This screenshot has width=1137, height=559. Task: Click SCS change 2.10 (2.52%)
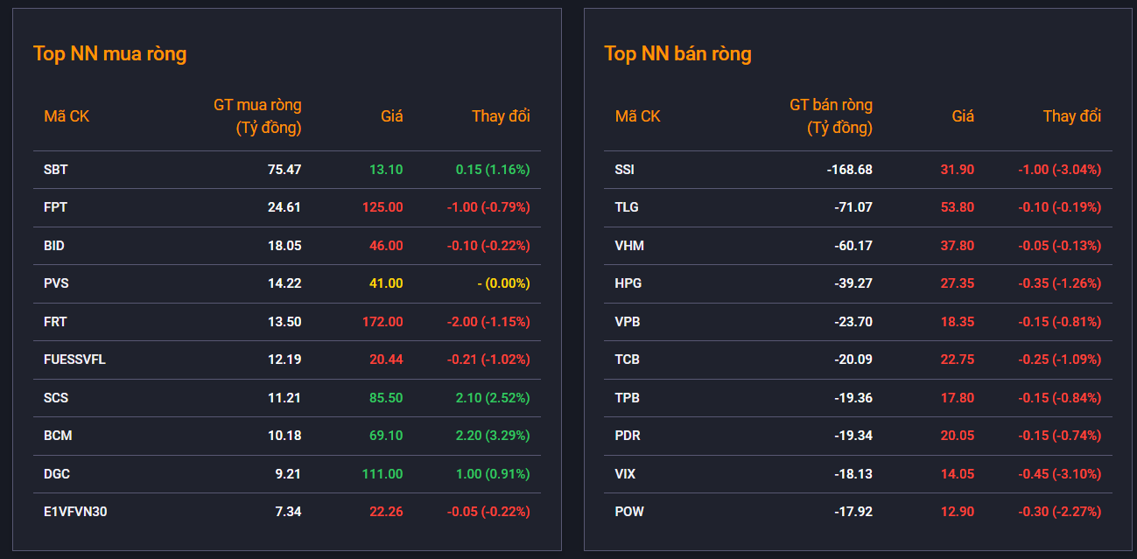point(493,398)
